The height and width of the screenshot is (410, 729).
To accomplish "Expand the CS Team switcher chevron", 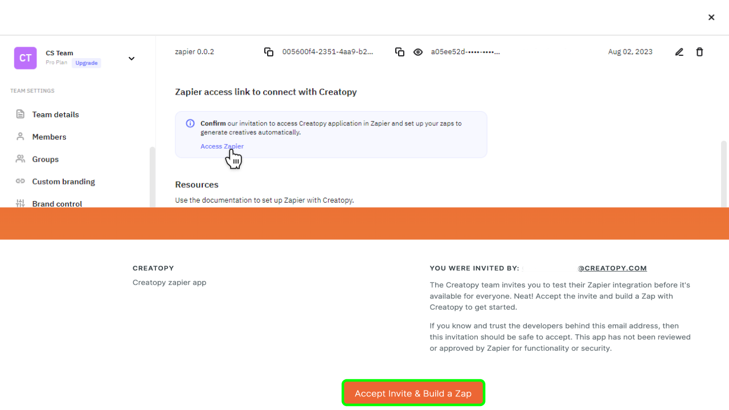I will tap(132, 59).
